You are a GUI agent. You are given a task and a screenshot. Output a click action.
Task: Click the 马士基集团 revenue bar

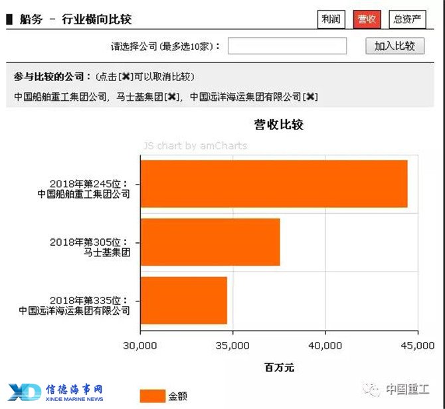click(211, 242)
